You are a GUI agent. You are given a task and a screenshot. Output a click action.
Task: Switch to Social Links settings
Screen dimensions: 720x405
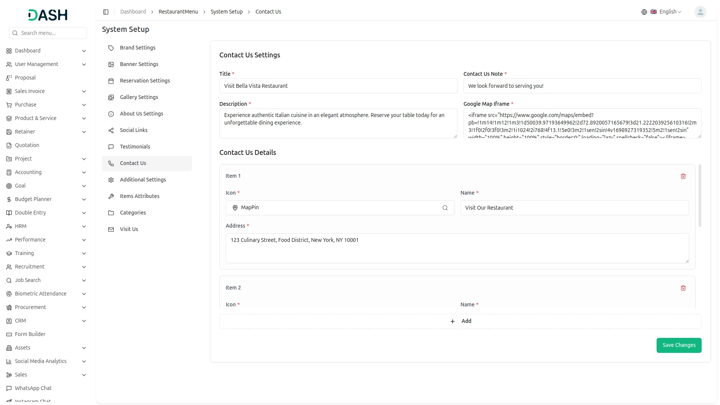tap(133, 130)
